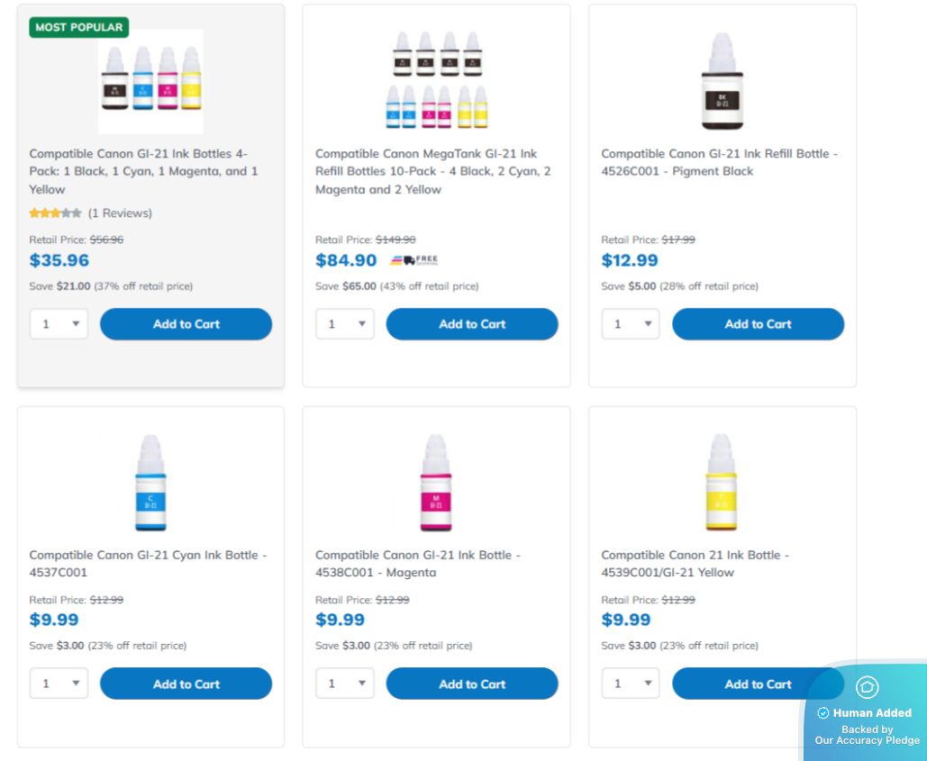
Task: Click the Pigment Black bottle image
Action: [x=722, y=81]
